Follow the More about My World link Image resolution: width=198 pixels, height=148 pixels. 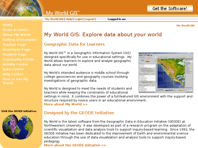click(66, 104)
